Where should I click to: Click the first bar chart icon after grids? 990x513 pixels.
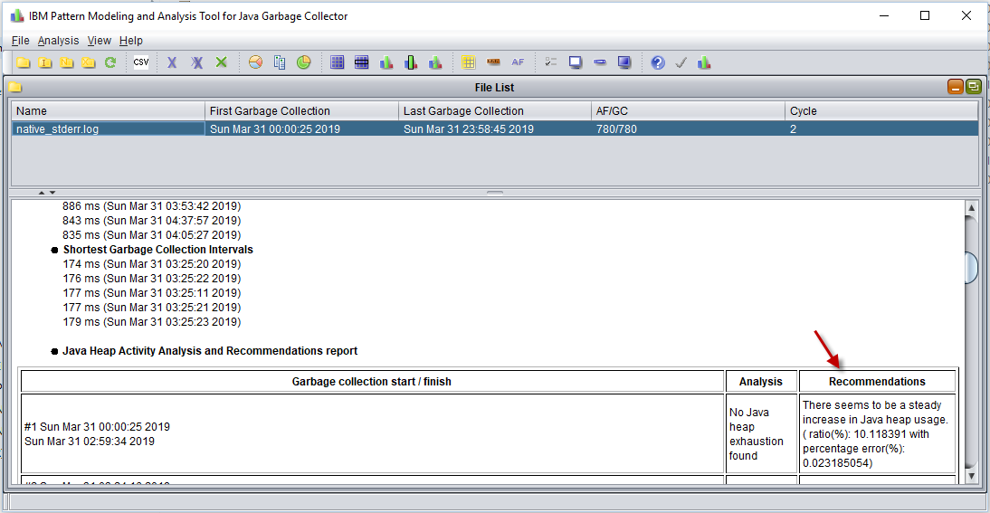coord(386,62)
